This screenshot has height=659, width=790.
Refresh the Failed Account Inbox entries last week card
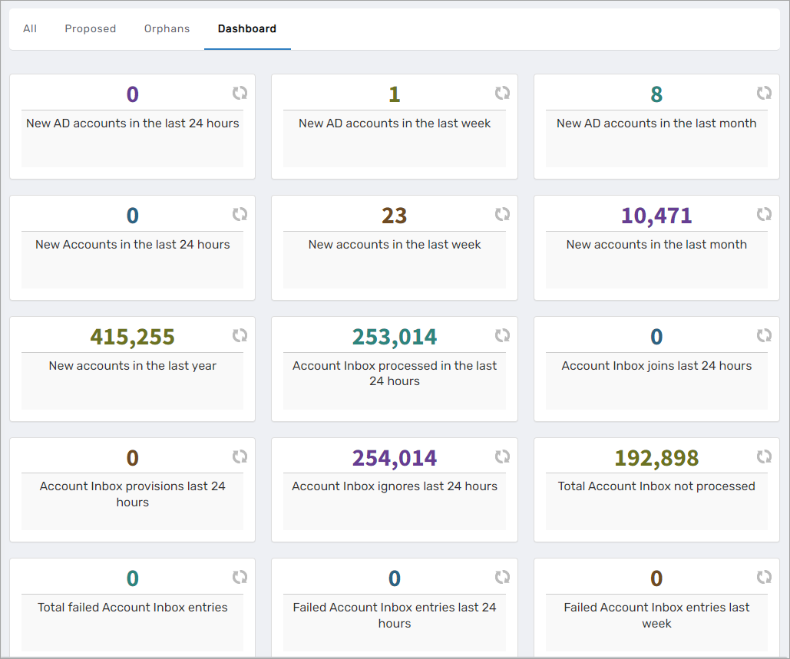tap(764, 576)
